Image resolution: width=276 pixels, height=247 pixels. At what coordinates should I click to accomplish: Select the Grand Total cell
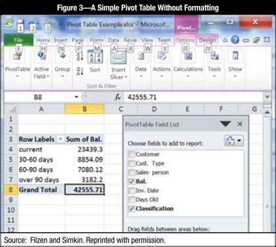(x=41, y=190)
